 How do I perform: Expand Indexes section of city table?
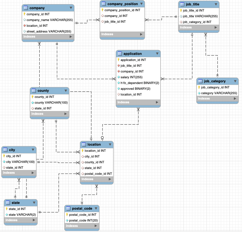[x=33, y=173]
